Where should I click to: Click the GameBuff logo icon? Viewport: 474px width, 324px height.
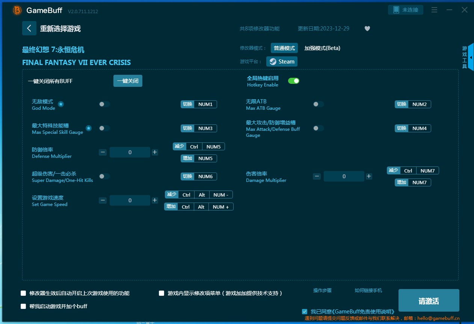pyautogui.click(x=17, y=11)
